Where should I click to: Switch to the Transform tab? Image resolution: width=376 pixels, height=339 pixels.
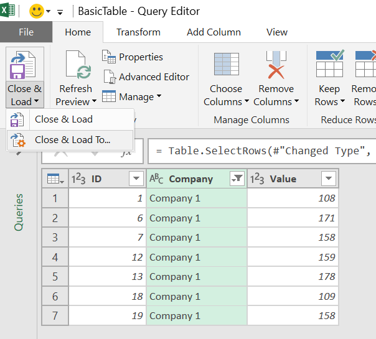pos(138,32)
